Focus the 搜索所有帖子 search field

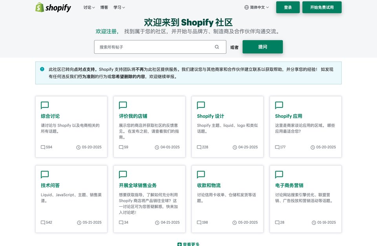click(x=160, y=47)
